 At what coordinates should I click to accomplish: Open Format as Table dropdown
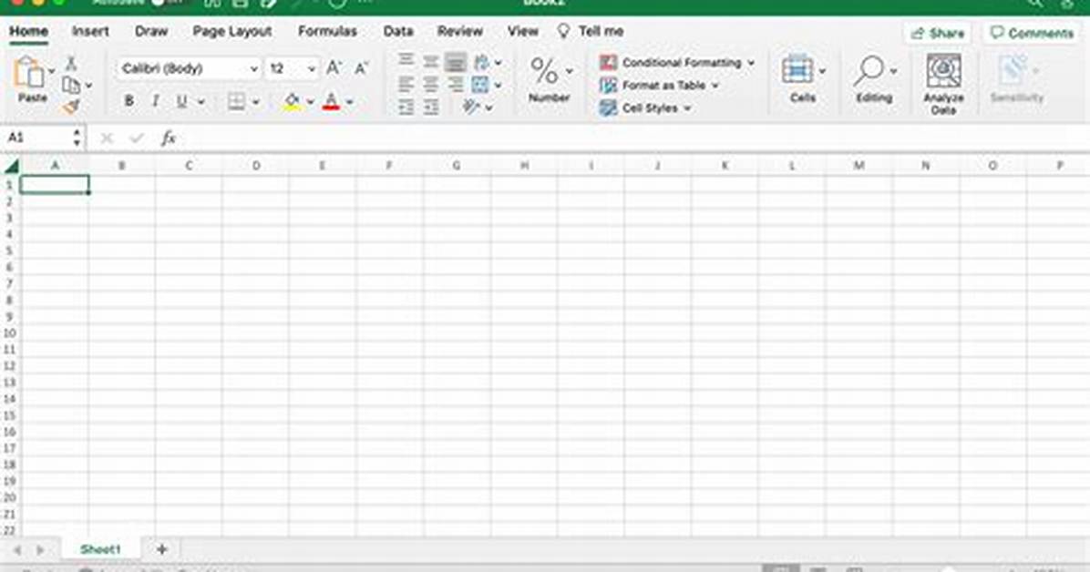tap(659, 86)
